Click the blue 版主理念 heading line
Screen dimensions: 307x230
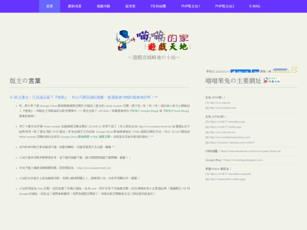tap(84, 97)
